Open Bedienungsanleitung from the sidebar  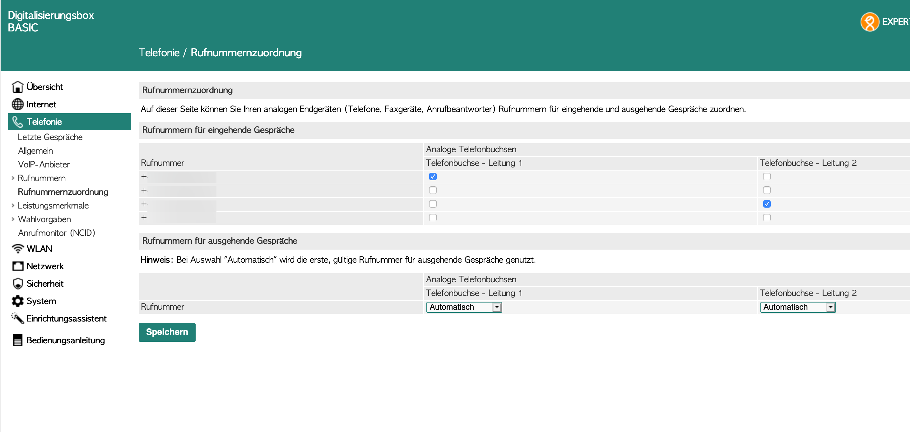[x=66, y=340]
